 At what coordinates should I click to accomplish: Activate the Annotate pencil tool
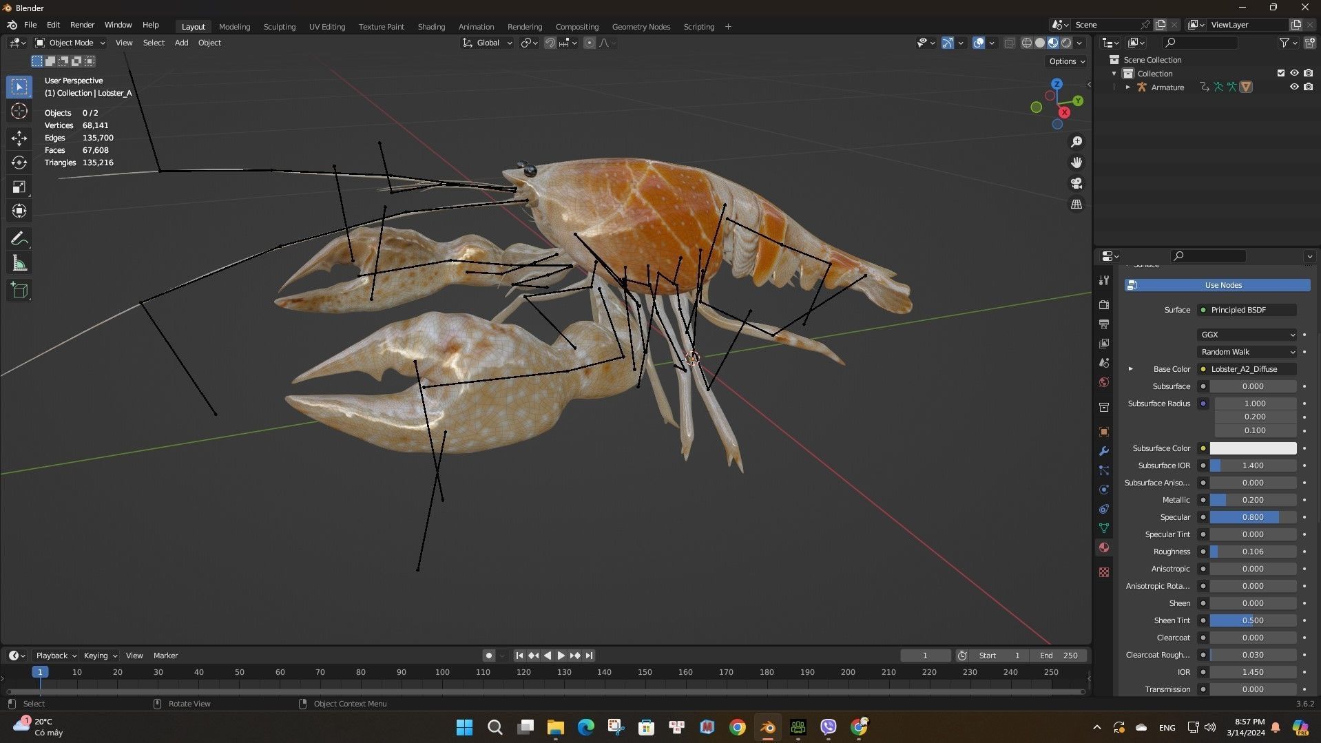pyautogui.click(x=19, y=239)
